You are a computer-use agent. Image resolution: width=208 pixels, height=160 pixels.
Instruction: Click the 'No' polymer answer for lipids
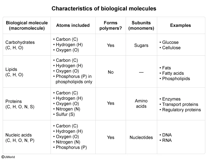(111, 72)
